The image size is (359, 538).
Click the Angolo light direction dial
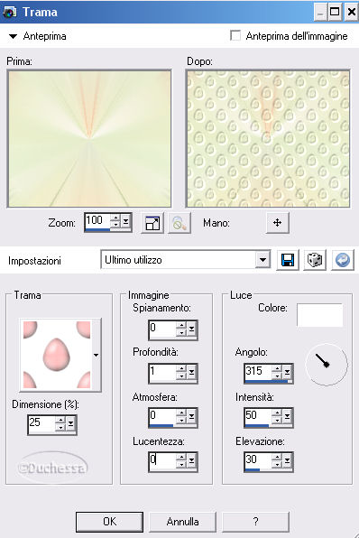pyautogui.click(x=327, y=365)
